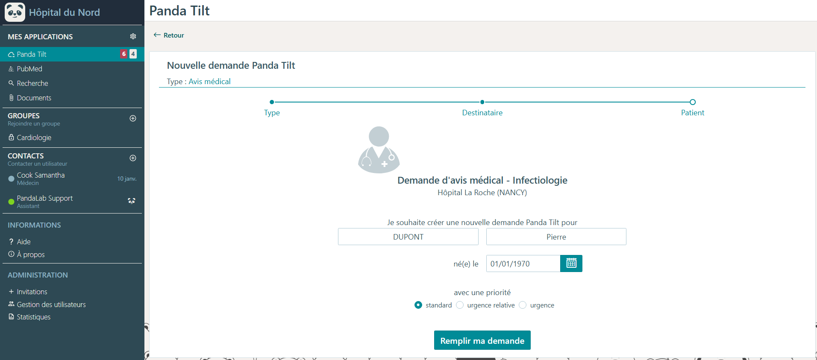Screen dimensions: 817x360
Task: Click the red badge showing 6
Action: 124,54
